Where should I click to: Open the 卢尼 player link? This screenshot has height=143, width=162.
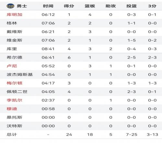[12, 66]
